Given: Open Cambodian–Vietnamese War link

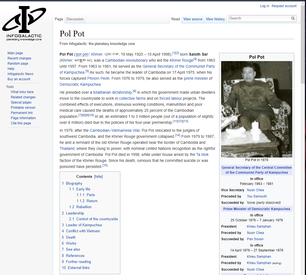Looking at the screenshot, I should click(115, 131).
